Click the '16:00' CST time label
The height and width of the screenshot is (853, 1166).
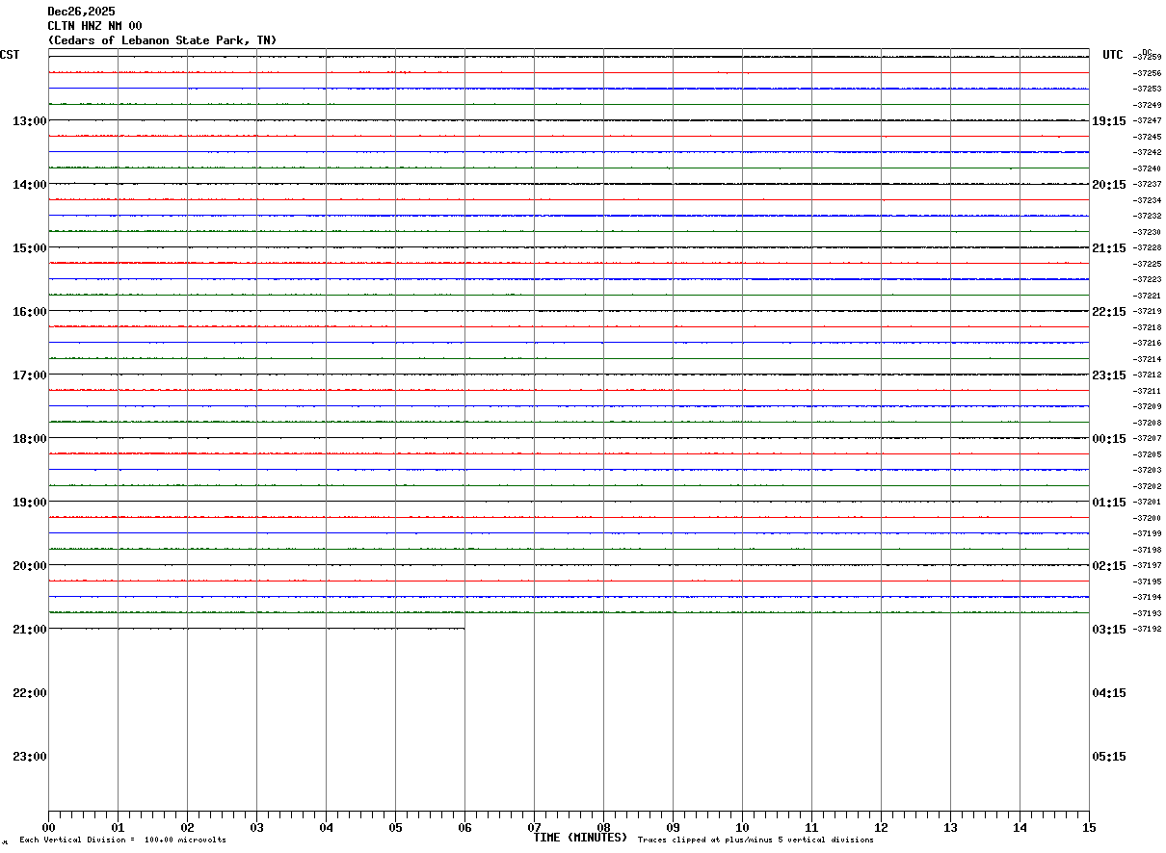[x=29, y=312]
